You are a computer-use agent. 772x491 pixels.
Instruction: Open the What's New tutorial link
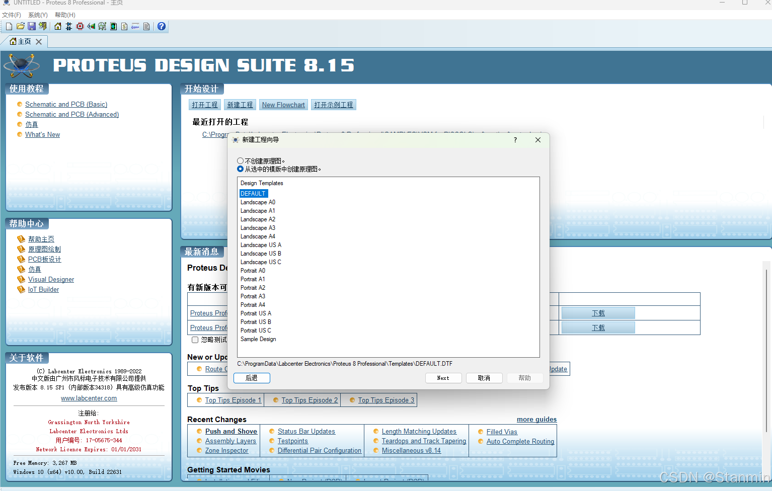(x=42, y=134)
